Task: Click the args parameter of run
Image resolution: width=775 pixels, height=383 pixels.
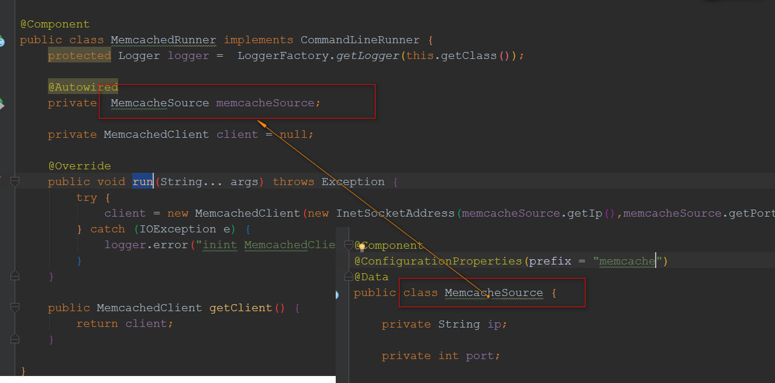Action: coord(244,182)
